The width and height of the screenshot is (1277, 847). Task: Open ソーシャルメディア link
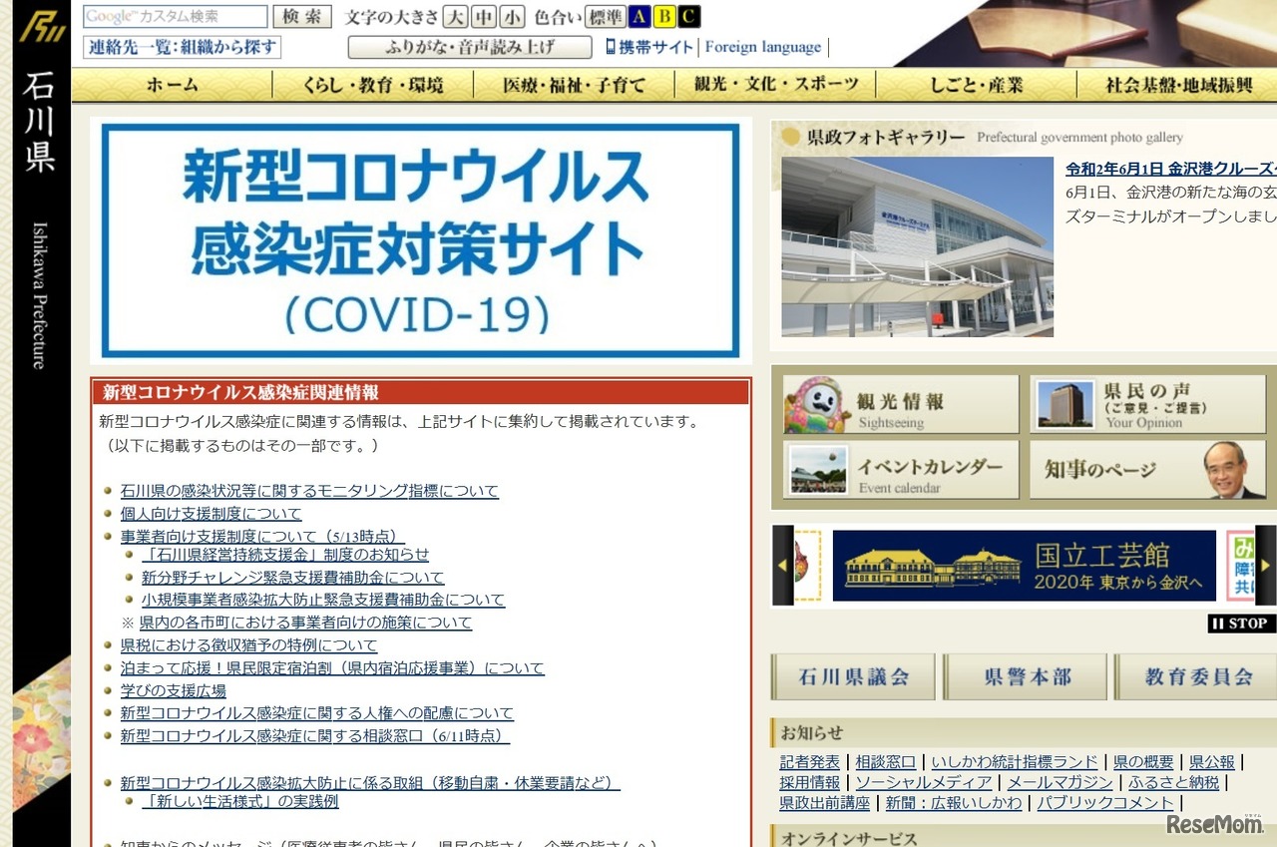(924, 783)
